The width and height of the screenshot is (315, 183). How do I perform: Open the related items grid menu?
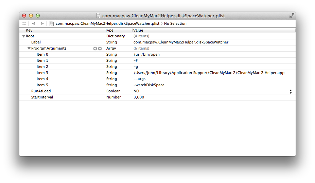point(23,23)
